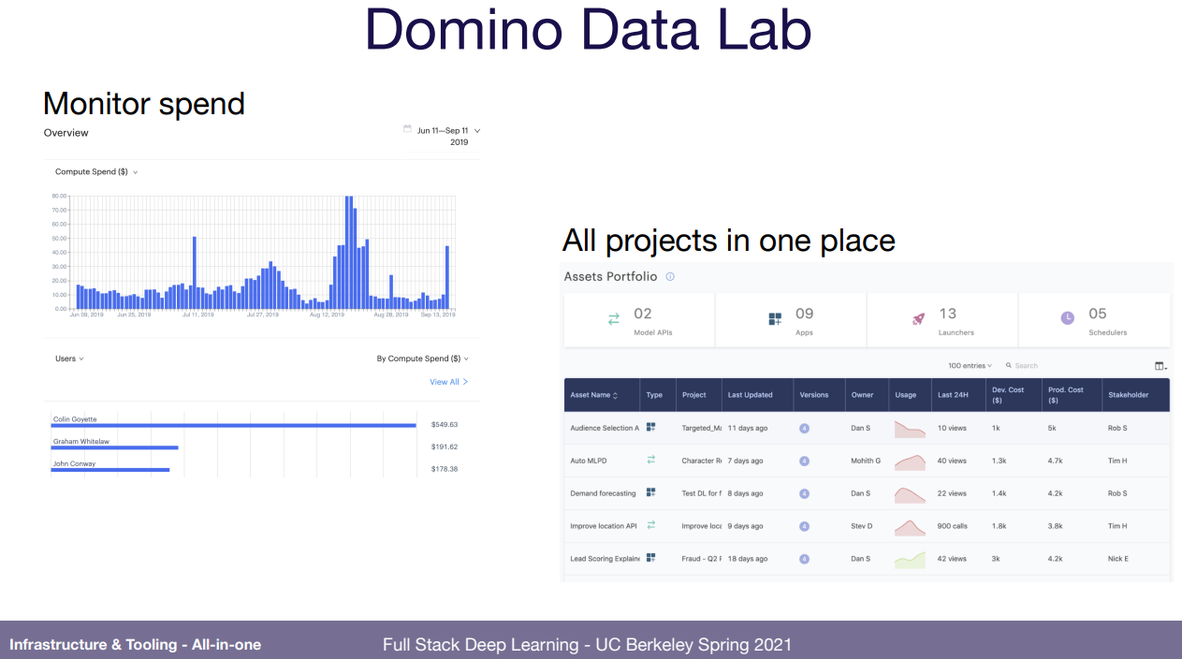Click the Apps grid icon in summary card
The image size is (1182, 659).
(775, 319)
